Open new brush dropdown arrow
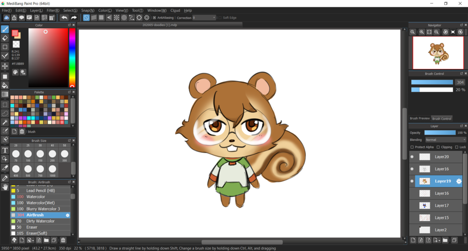This screenshot has width=468, height=251. [33, 240]
